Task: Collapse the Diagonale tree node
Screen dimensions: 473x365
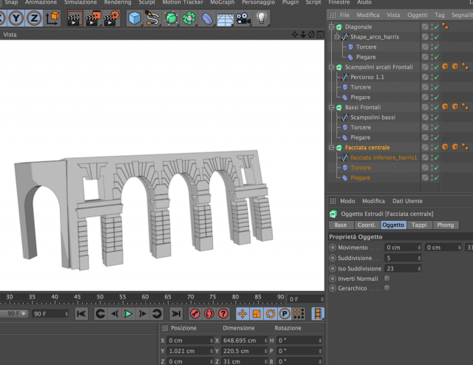Action: tap(332, 27)
